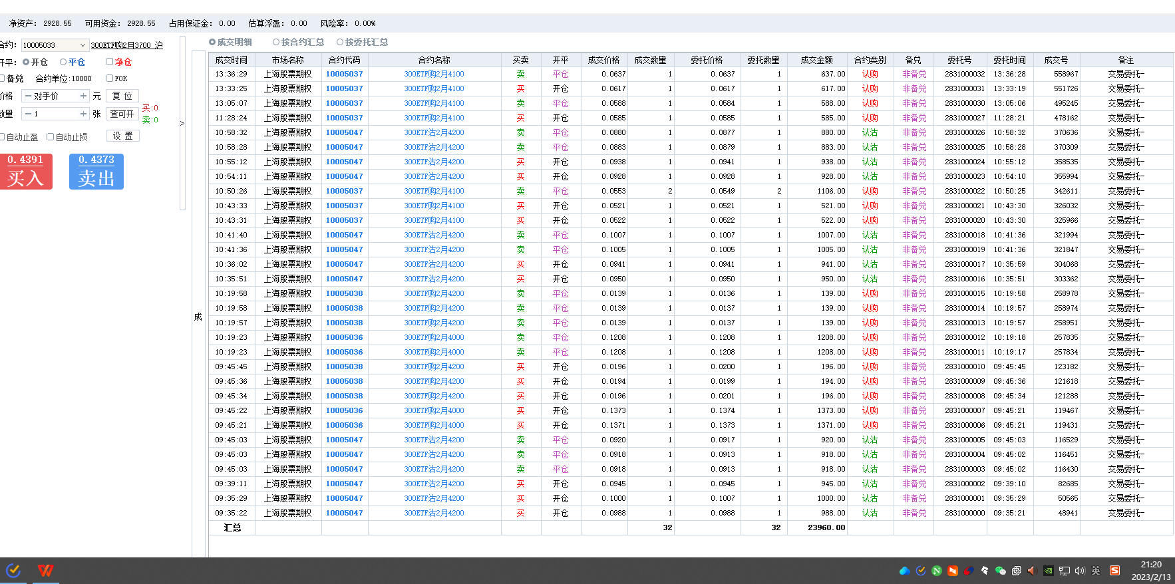Image resolution: width=1175 pixels, height=584 pixels.
Task: Tick the 净仓 checkbox
Action: 110,62
